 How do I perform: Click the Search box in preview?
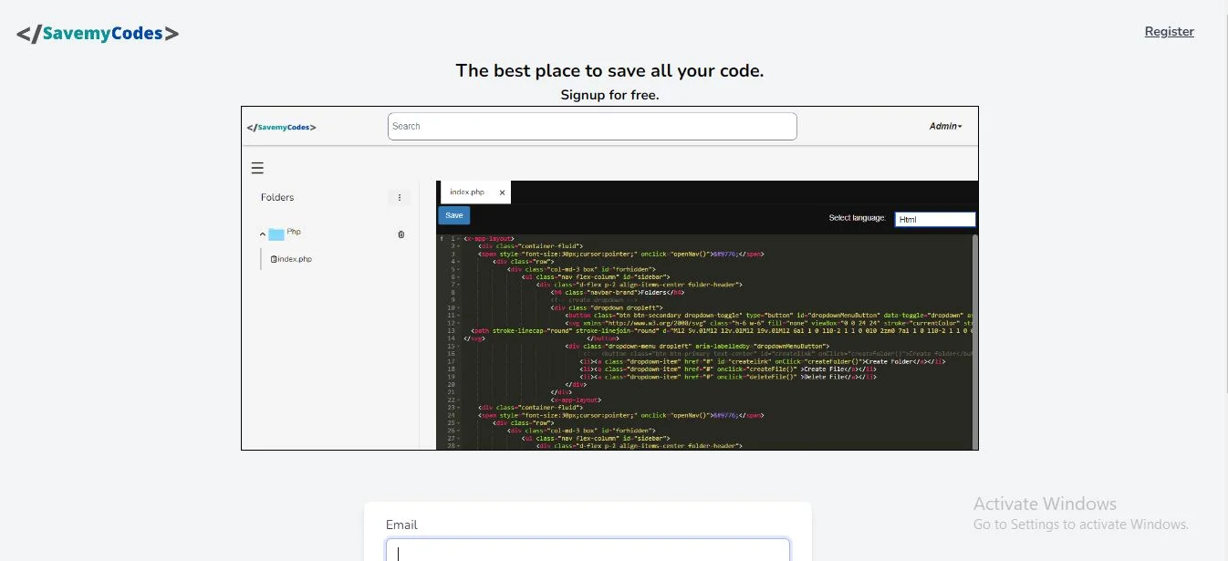pos(592,127)
